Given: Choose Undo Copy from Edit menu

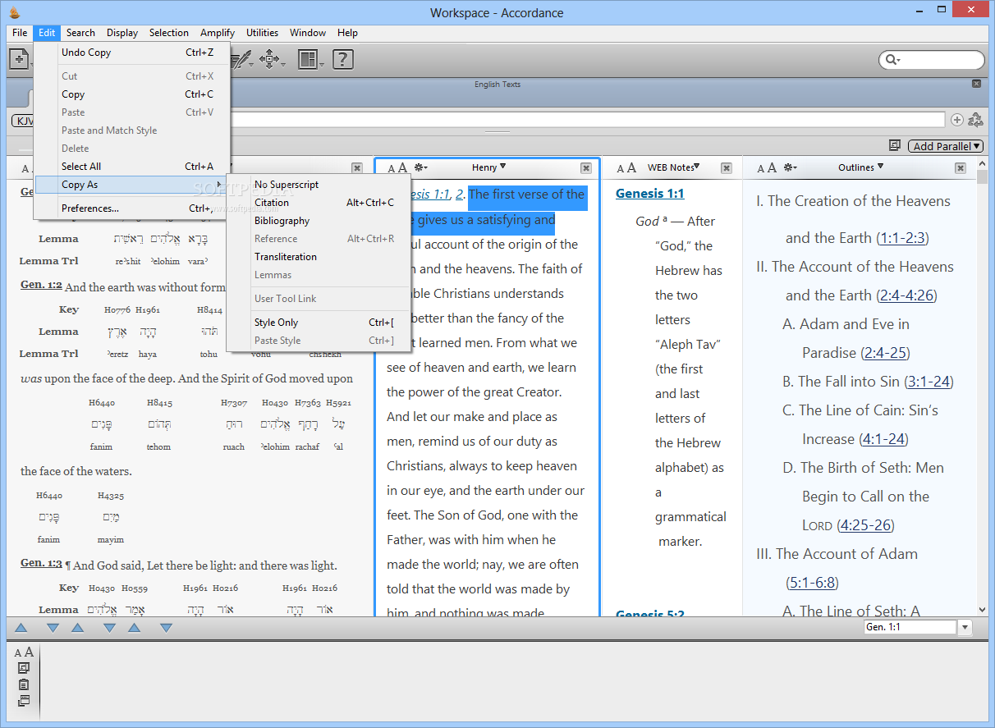Looking at the screenshot, I should pos(131,53).
